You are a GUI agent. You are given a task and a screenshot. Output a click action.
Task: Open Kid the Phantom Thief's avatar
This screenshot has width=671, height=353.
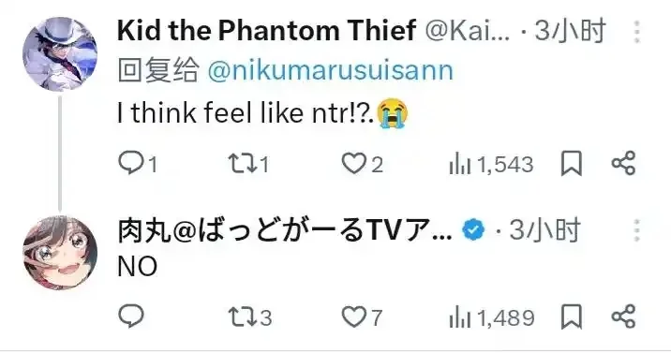(x=60, y=54)
